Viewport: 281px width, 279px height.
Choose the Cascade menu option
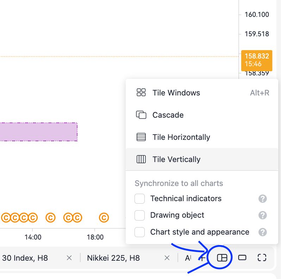click(x=202, y=115)
